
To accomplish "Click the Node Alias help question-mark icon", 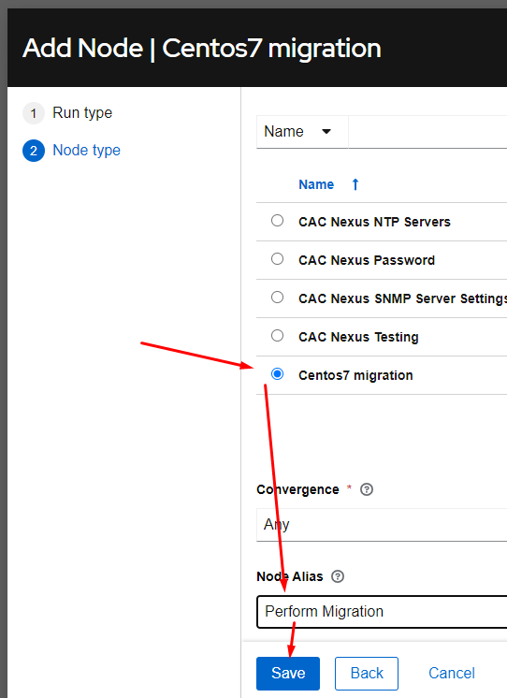I will point(338,576).
